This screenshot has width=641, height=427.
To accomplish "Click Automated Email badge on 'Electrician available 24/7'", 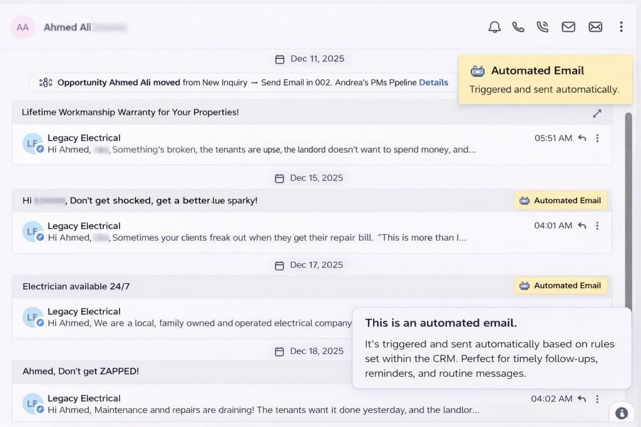I will [561, 286].
